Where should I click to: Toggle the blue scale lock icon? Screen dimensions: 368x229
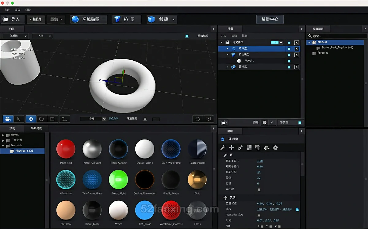pos(297,209)
